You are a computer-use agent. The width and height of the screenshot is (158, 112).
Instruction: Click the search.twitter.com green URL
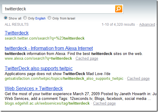[x=45, y=38]
